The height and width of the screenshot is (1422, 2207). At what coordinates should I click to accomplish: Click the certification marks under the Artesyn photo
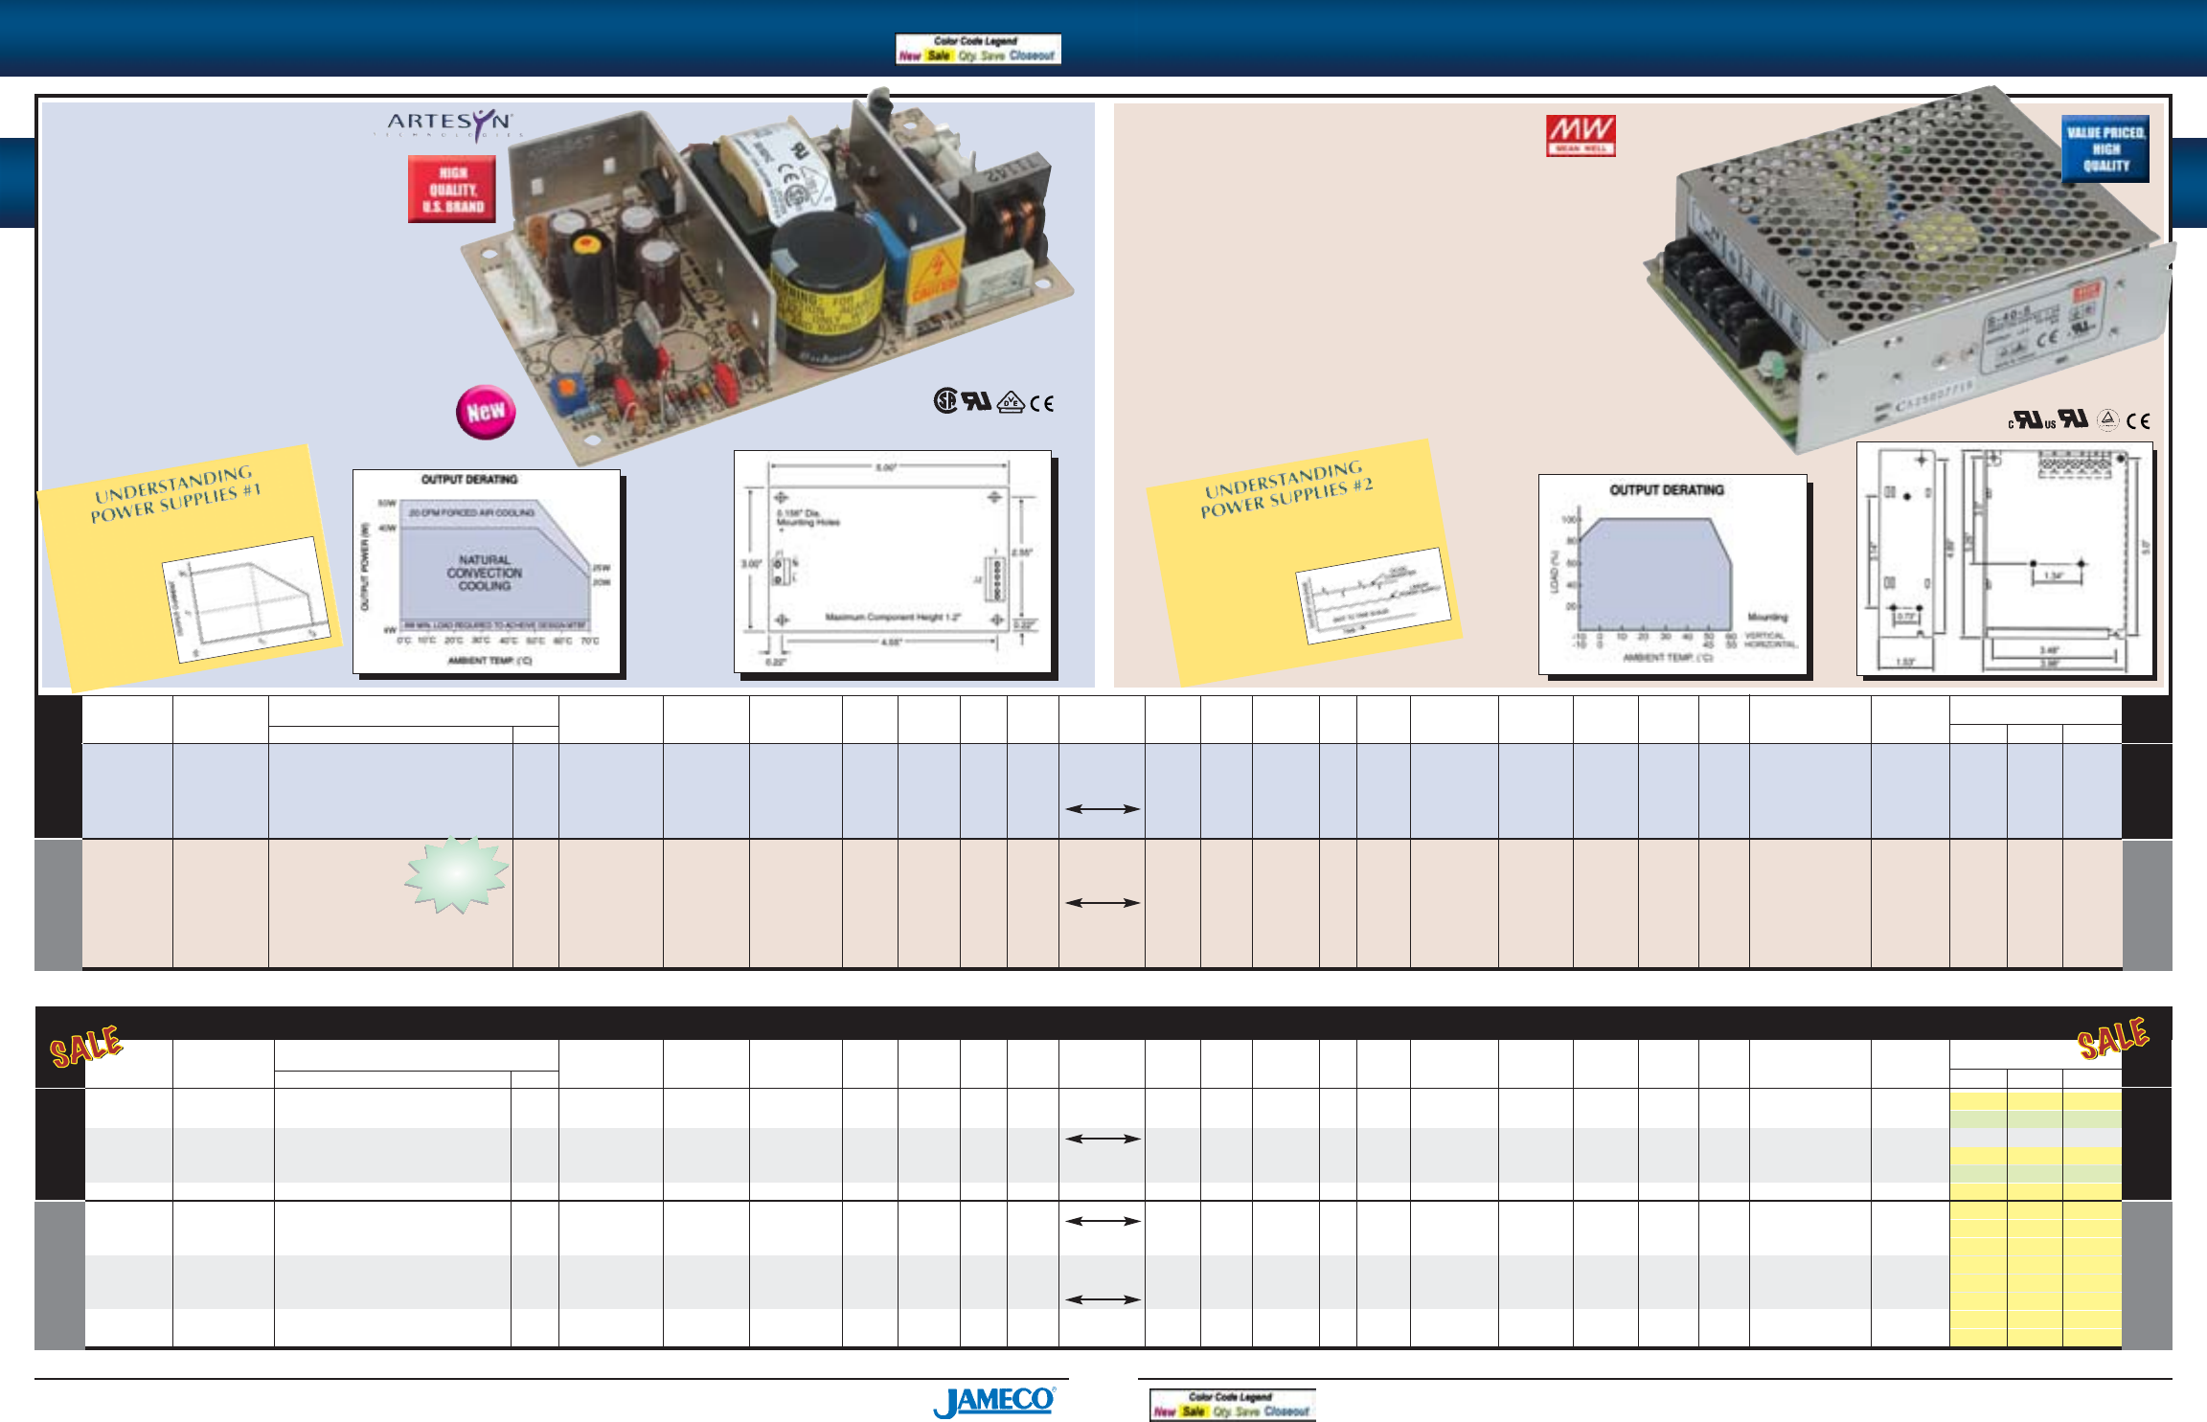pyautogui.click(x=993, y=401)
